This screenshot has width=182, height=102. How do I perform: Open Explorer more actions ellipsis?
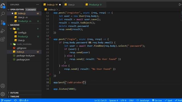click(x=38, y=5)
